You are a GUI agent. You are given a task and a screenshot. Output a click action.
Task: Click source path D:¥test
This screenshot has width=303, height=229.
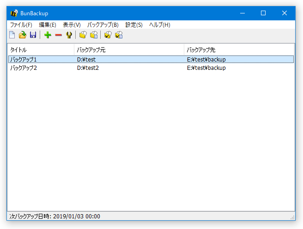(x=86, y=59)
